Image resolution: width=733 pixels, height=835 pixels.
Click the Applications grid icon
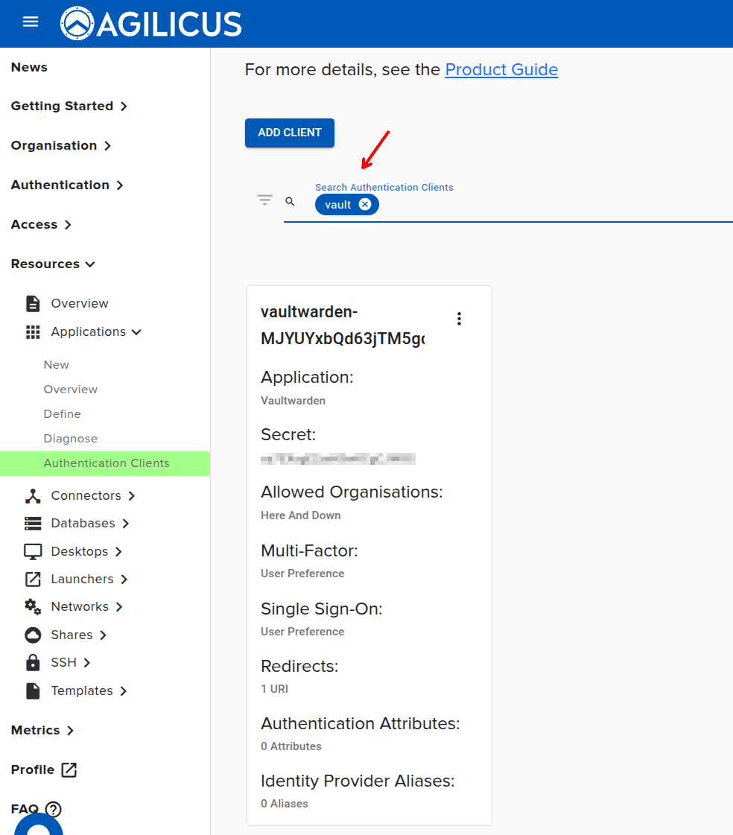click(x=33, y=332)
